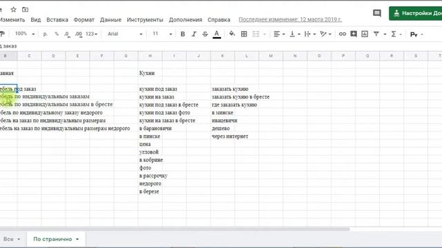Toggle bold formatting
The height and width of the screenshot is (248, 442).
[x=182, y=34]
